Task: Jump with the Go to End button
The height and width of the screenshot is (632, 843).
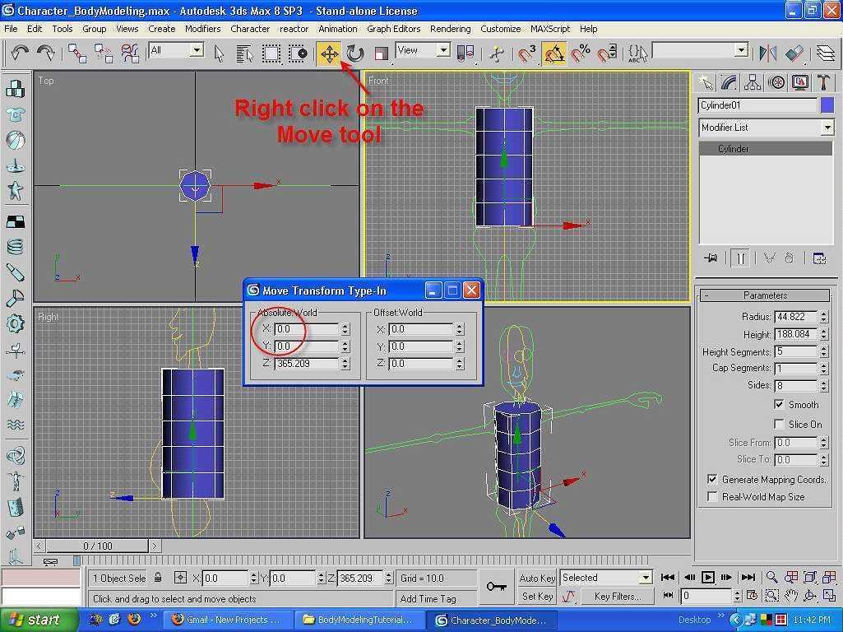Action: pyautogui.click(x=748, y=578)
